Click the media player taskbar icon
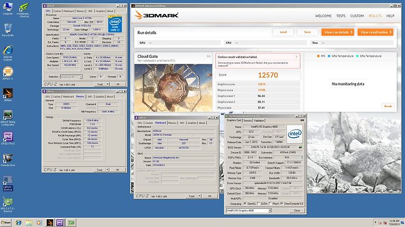The image size is (405, 227). coord(39,223)
